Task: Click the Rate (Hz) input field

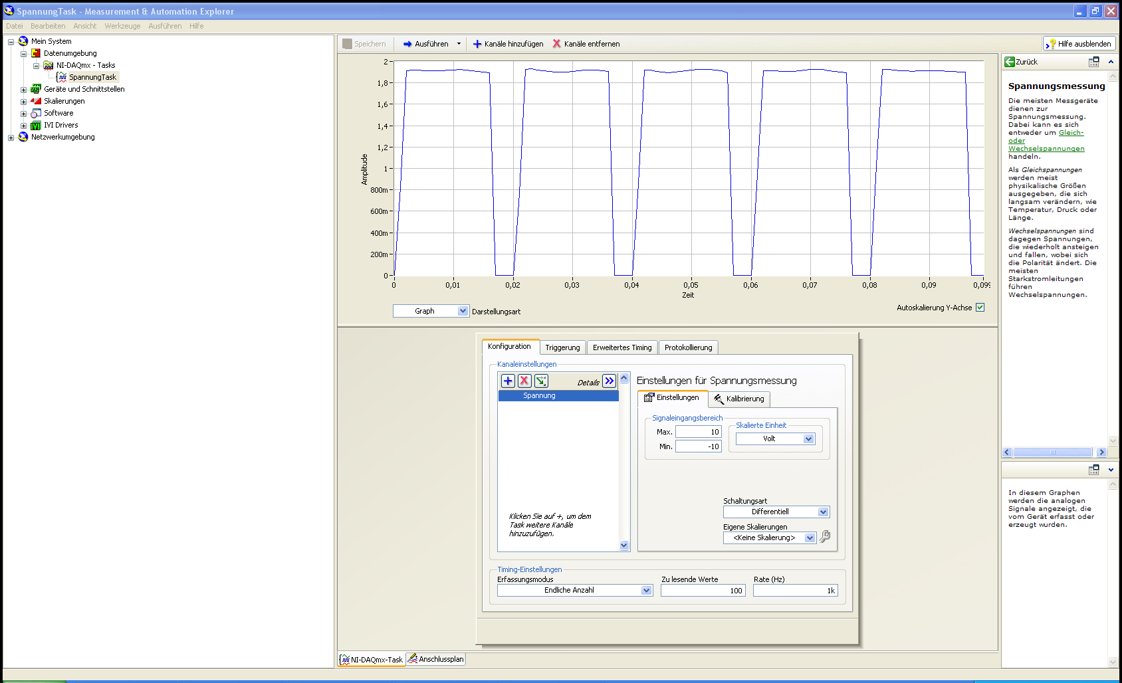Action: pos(794,590)
